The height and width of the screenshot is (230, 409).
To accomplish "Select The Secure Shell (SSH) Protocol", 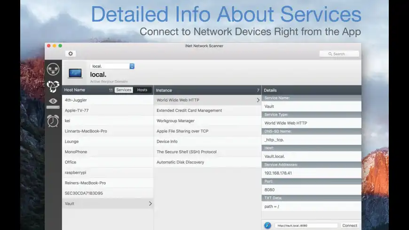I will point(208,152).
